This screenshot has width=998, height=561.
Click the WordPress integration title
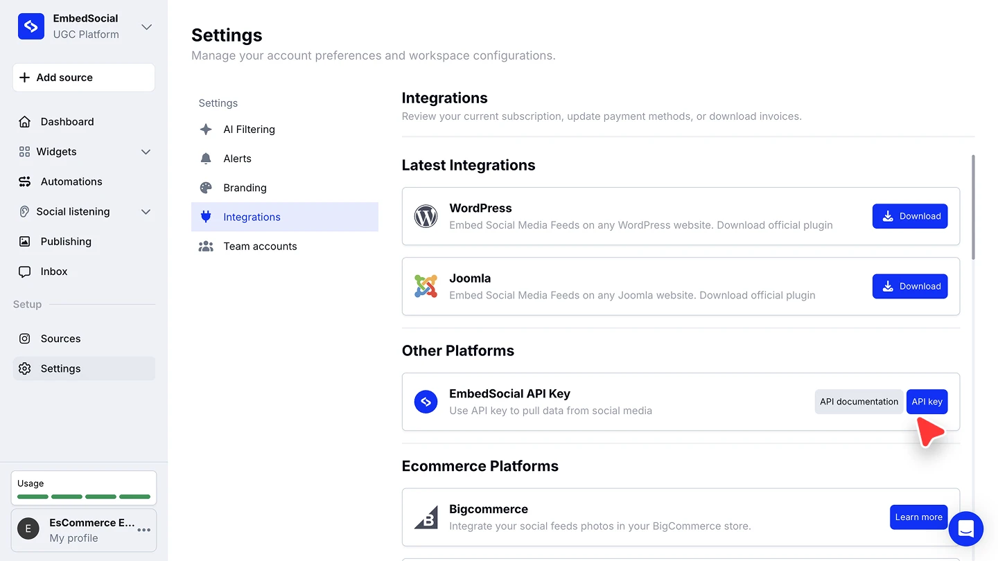(480, 208)
